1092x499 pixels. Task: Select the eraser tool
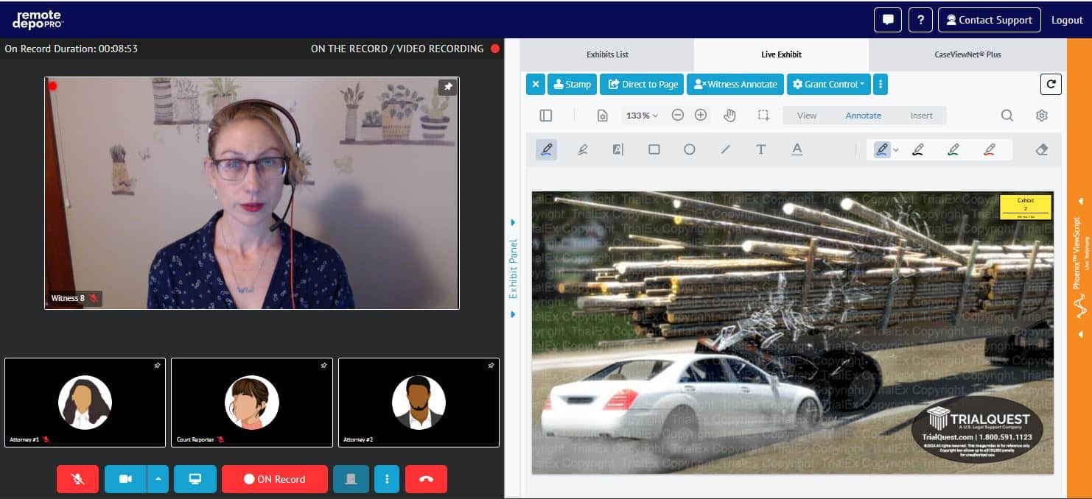click(x=1042, y=149)
